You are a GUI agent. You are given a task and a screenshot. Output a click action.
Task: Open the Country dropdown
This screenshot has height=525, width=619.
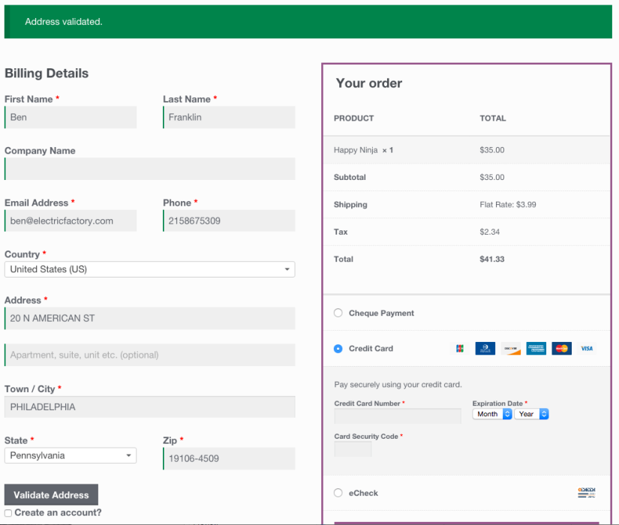149,268
